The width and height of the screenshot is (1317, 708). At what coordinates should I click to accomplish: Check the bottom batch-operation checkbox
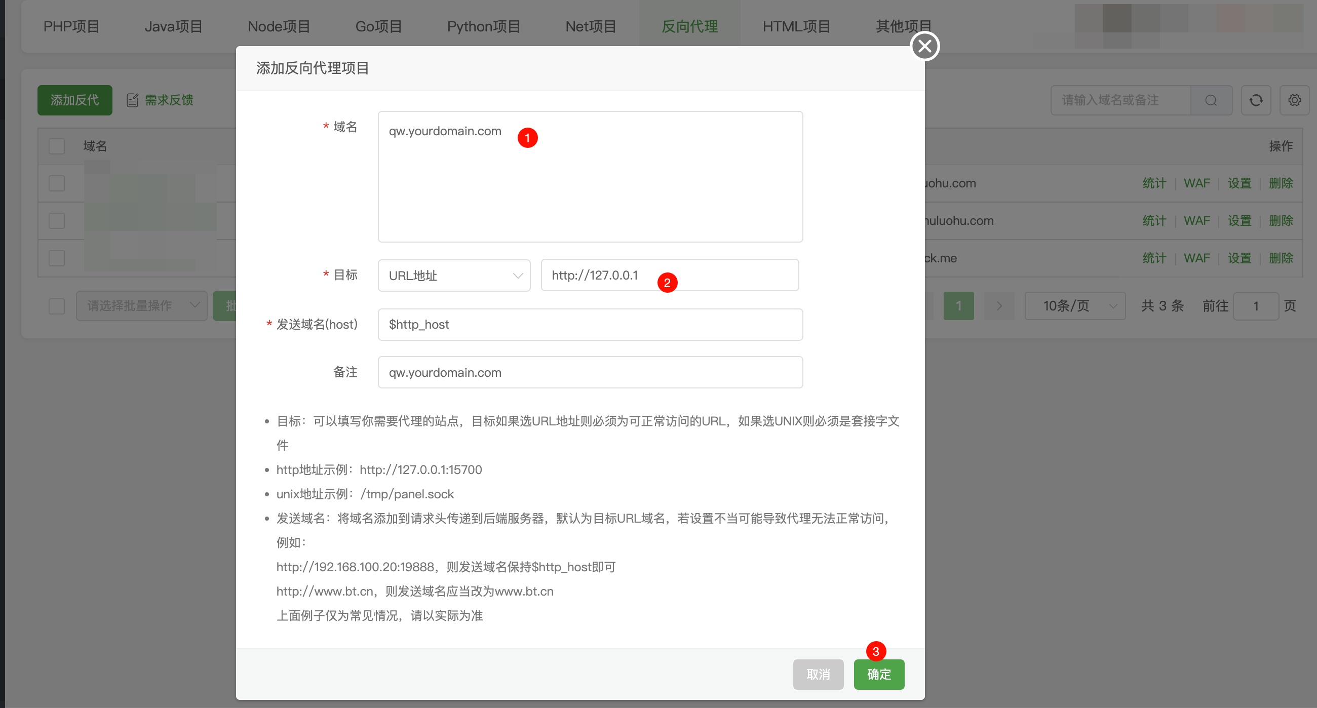coord(57,306)
